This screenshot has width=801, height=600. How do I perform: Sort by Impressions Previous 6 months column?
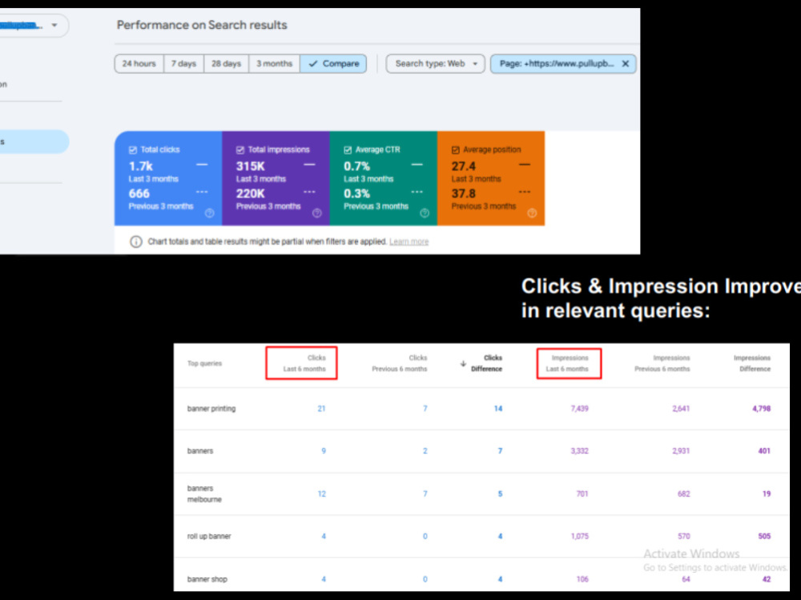pyautogui.click(x=662, y=363)
